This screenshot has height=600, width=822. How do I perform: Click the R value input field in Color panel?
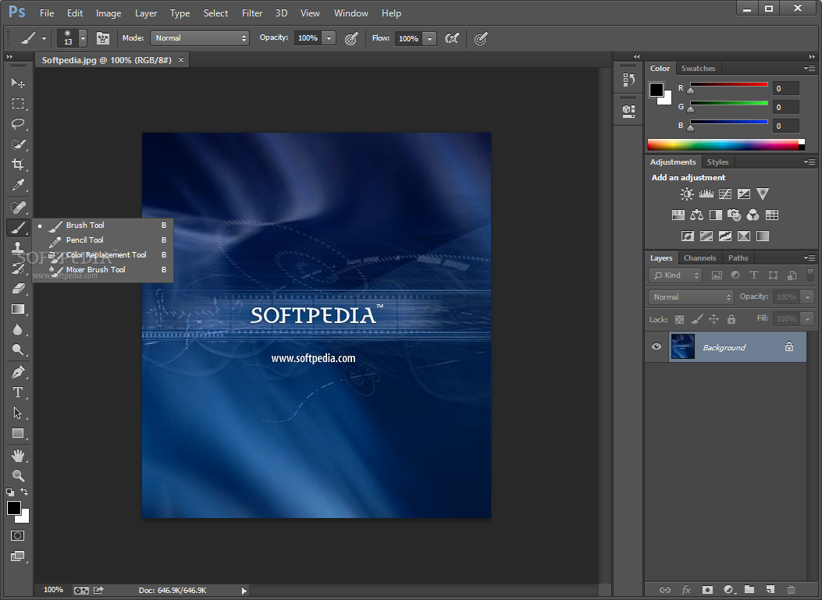[785, 88]
